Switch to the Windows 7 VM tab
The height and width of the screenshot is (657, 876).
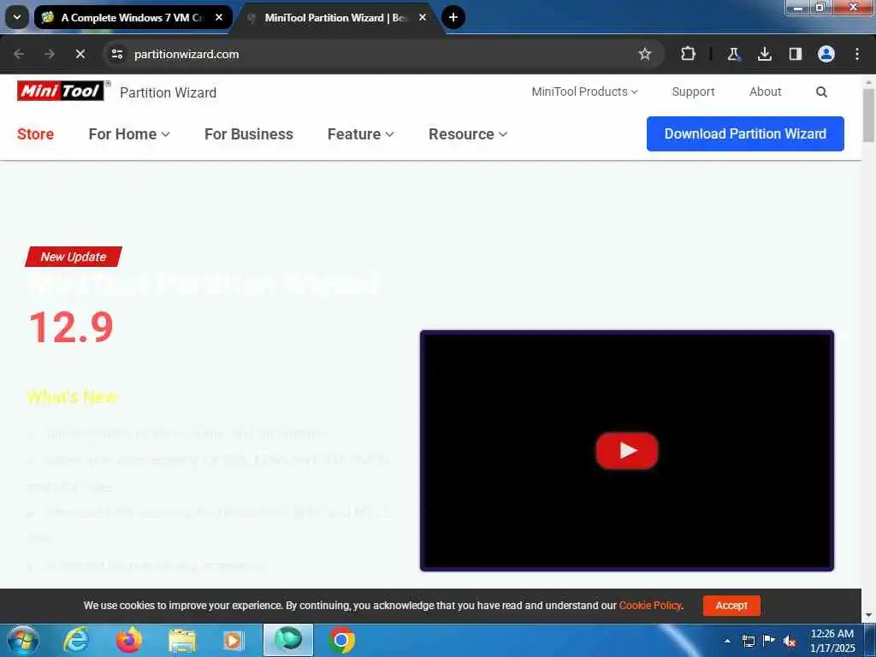coord(133,17)
